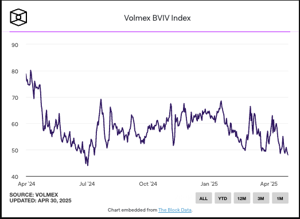Viewport: 300px width, 219px height.
Task: Click the SOURCE: VOLMEX text
Action: tap(34, 195)
